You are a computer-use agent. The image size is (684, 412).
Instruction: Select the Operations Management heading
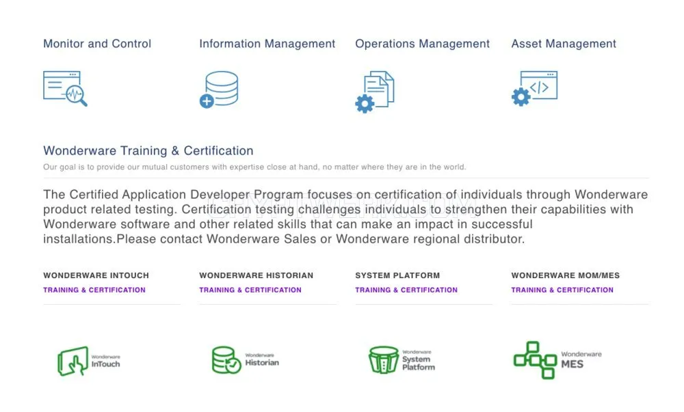click(422, 44)
